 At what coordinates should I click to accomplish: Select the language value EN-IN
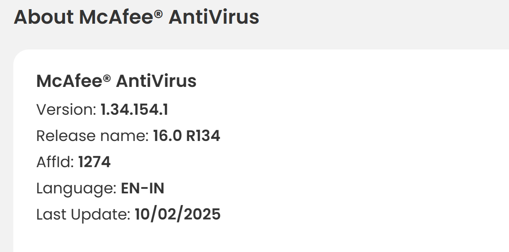(x=142, y=189)
